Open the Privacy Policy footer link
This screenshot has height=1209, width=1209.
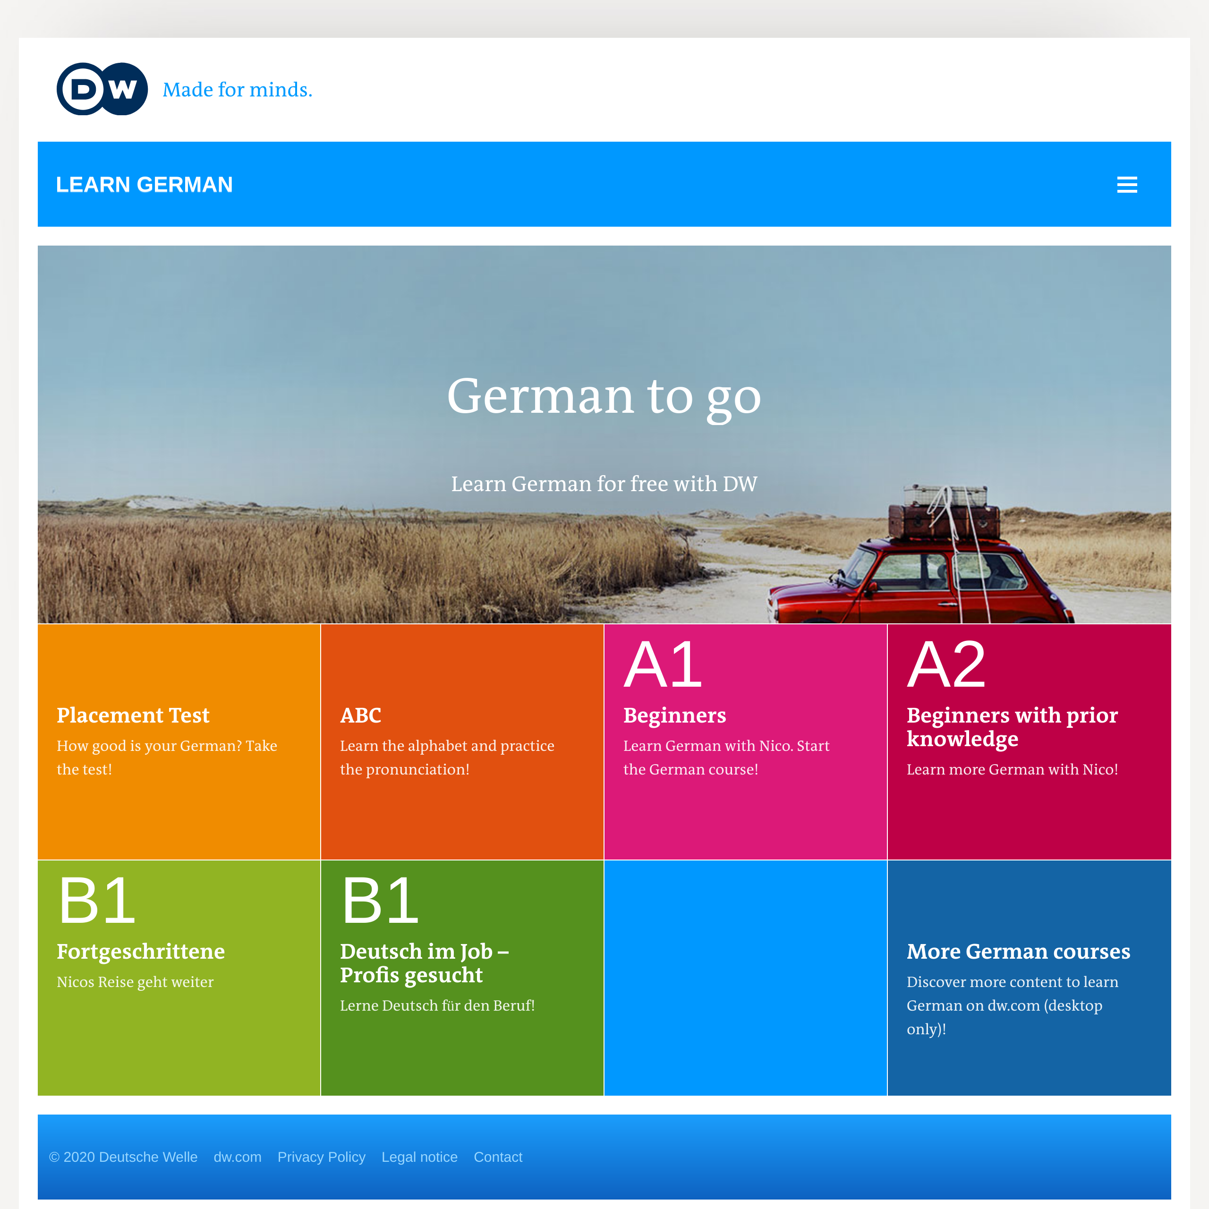tap(321, 1157)
